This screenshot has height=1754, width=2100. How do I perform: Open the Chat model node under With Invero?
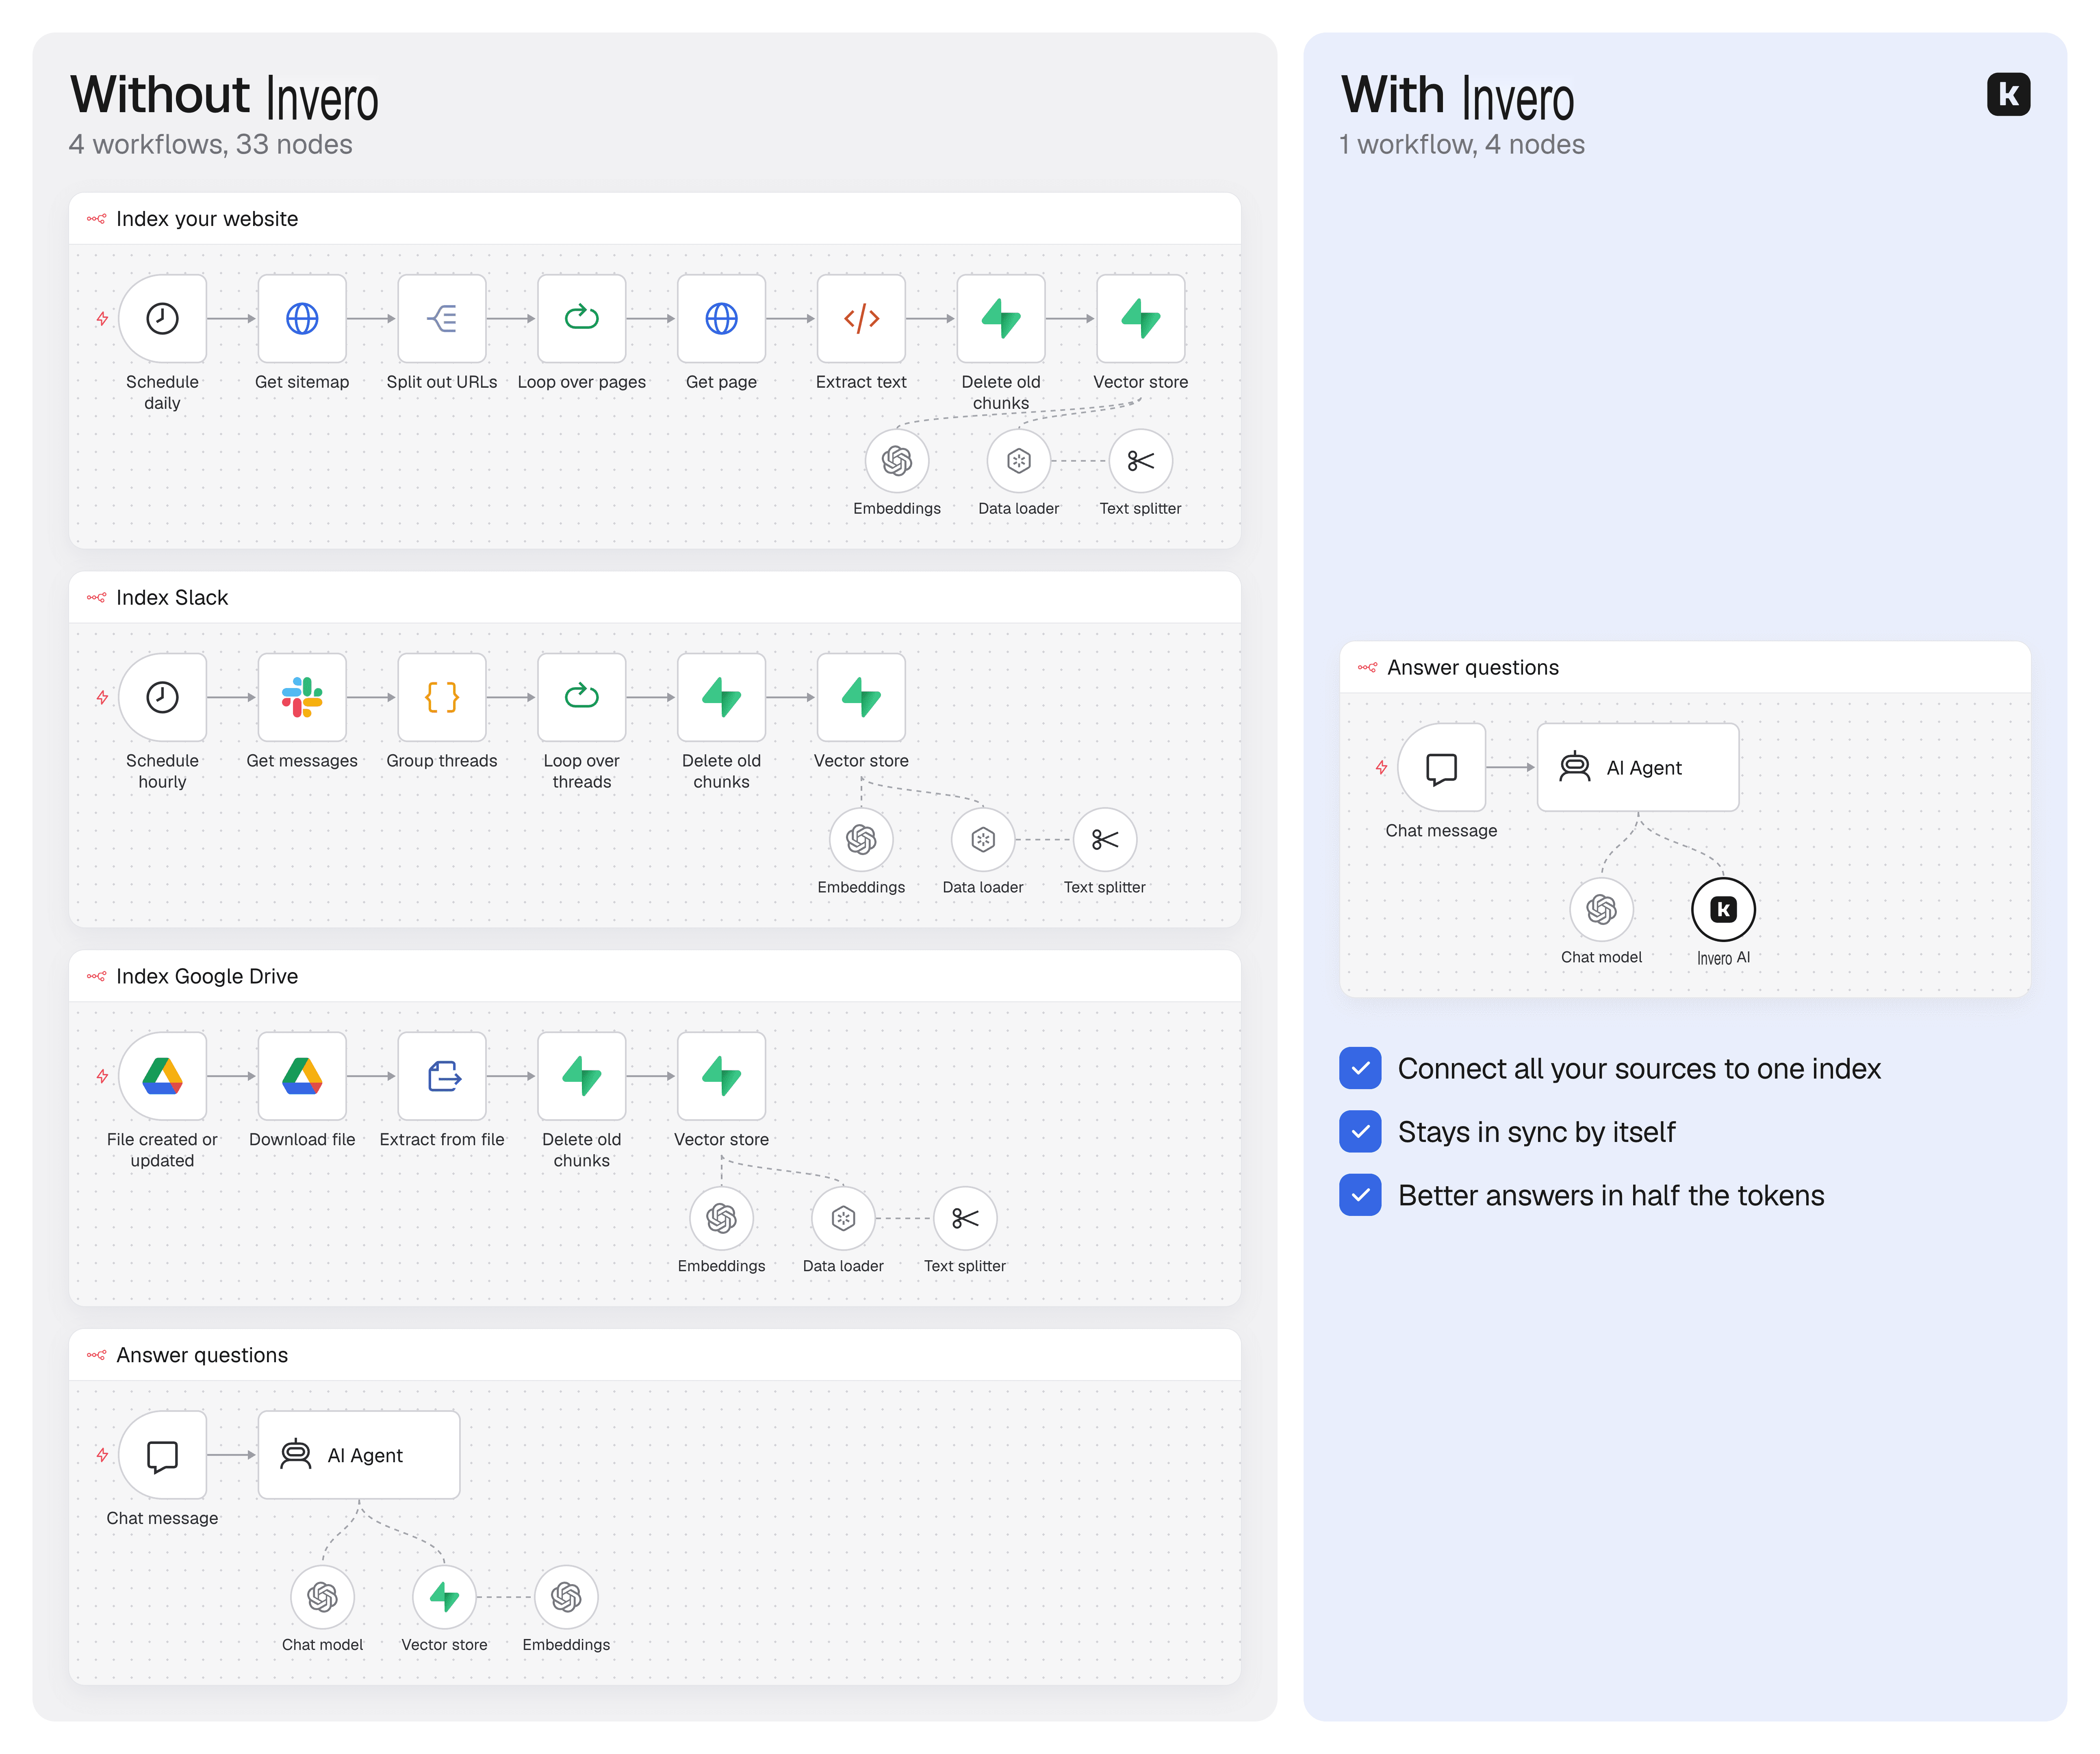click(1601, 910)
